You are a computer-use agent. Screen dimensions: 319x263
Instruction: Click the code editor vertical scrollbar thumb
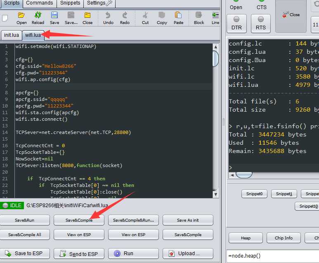click(216, 59)
